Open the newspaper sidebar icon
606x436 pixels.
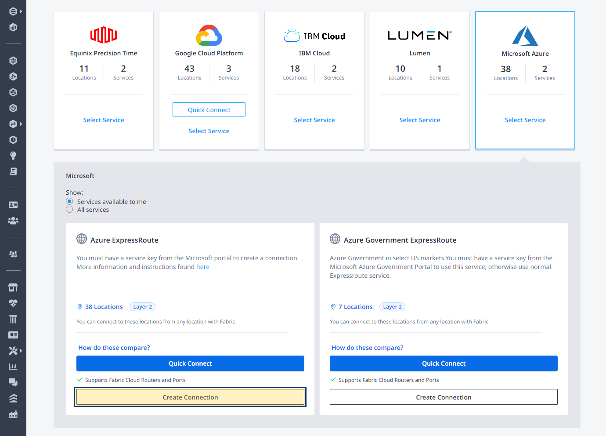pos(13,335)
